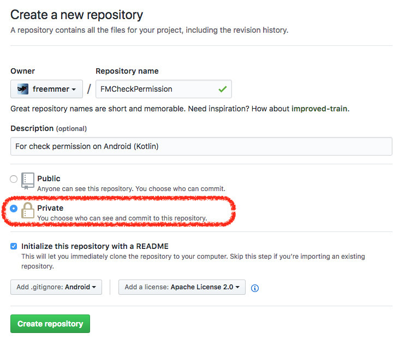Open the Apache License 2.0 dropdown
This screenshot has width=405, height=345.
(x=182, y=287)
